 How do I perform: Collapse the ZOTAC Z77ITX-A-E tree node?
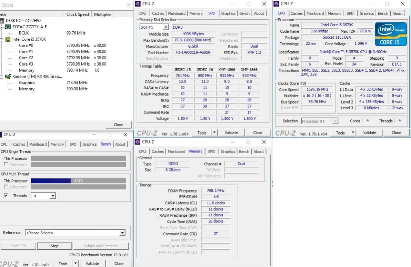tap(2, 27)
